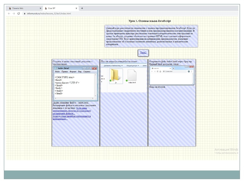Screen dimensions: 244x183
Task: View site info via the padlock icon
Action: 24,14
